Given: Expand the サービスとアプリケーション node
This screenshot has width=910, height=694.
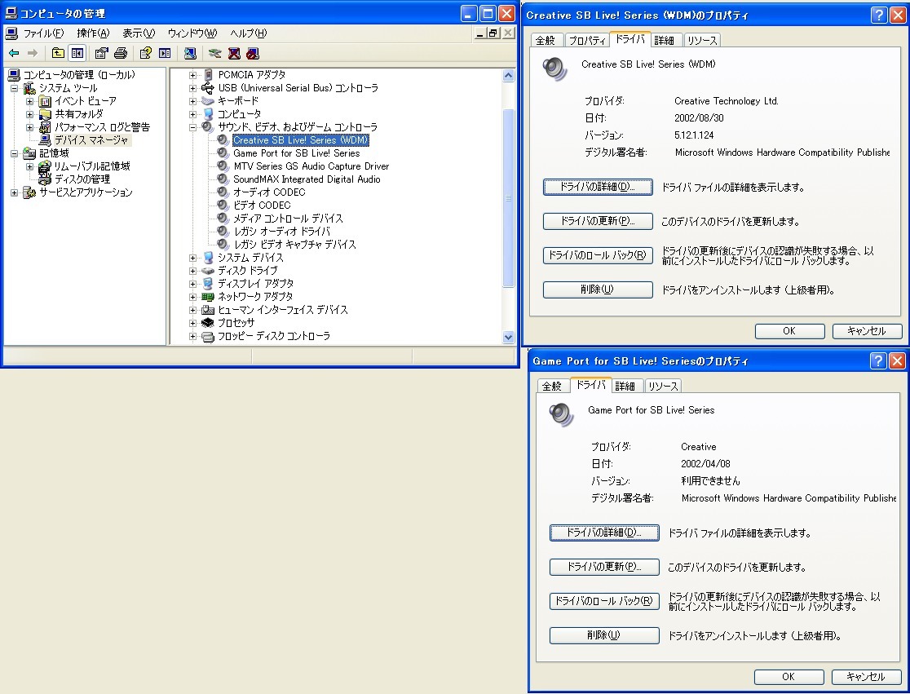Looking at the screenshot, I should point(15,192).
